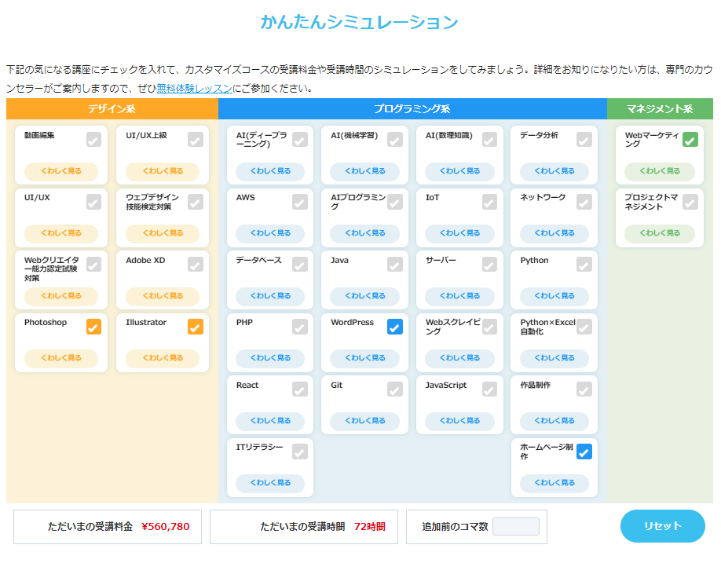Tick the Webクリエイター能力認定試験対策 checkbox
Image resolution: width=721 pixels, height=574 pixels.
pyautogui.click(x=93, y=265)
